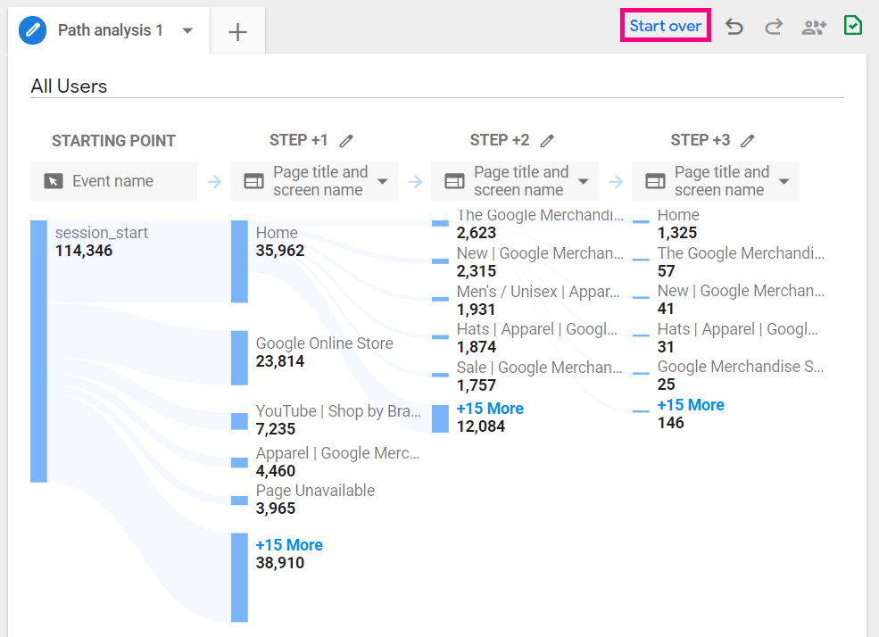
Task: Click Men's / Unisex | Appar... node
Action: [538, 292]
